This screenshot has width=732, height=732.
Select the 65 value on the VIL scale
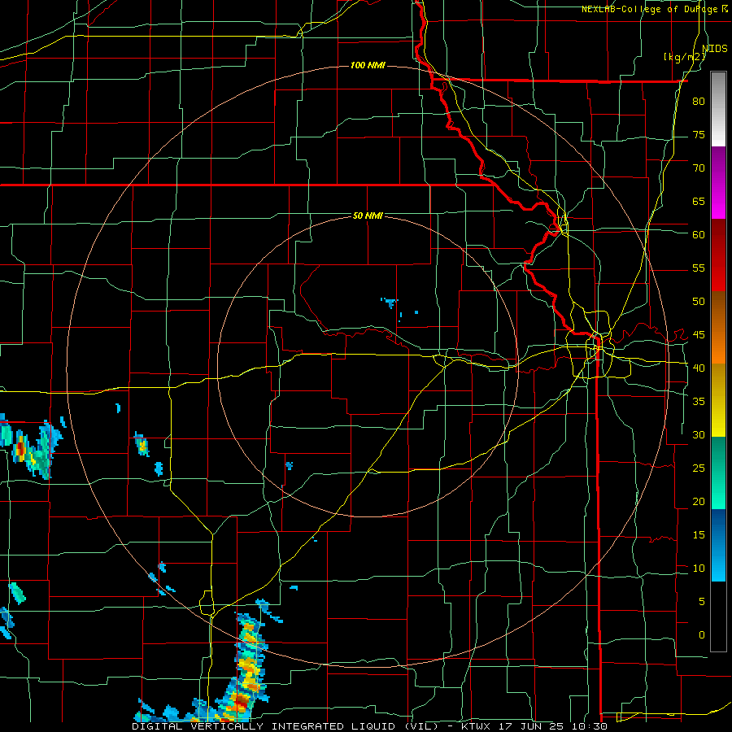coord(699,202)
